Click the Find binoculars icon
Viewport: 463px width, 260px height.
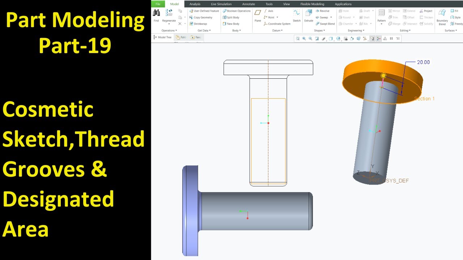click(156, 13)
